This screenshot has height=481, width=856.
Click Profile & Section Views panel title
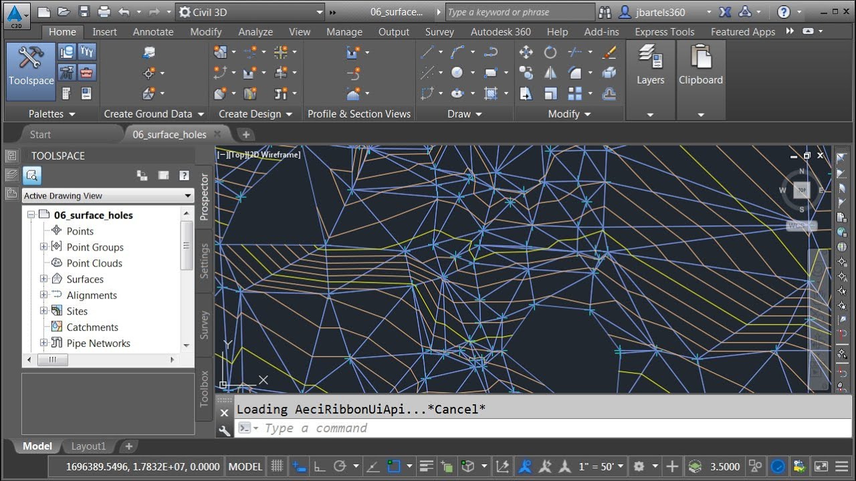[x=359, y=114]
